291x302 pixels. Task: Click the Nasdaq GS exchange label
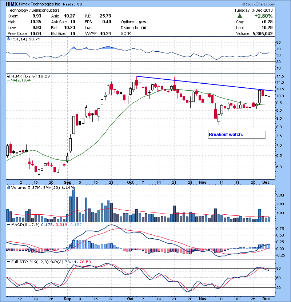[x=72, y=4]
